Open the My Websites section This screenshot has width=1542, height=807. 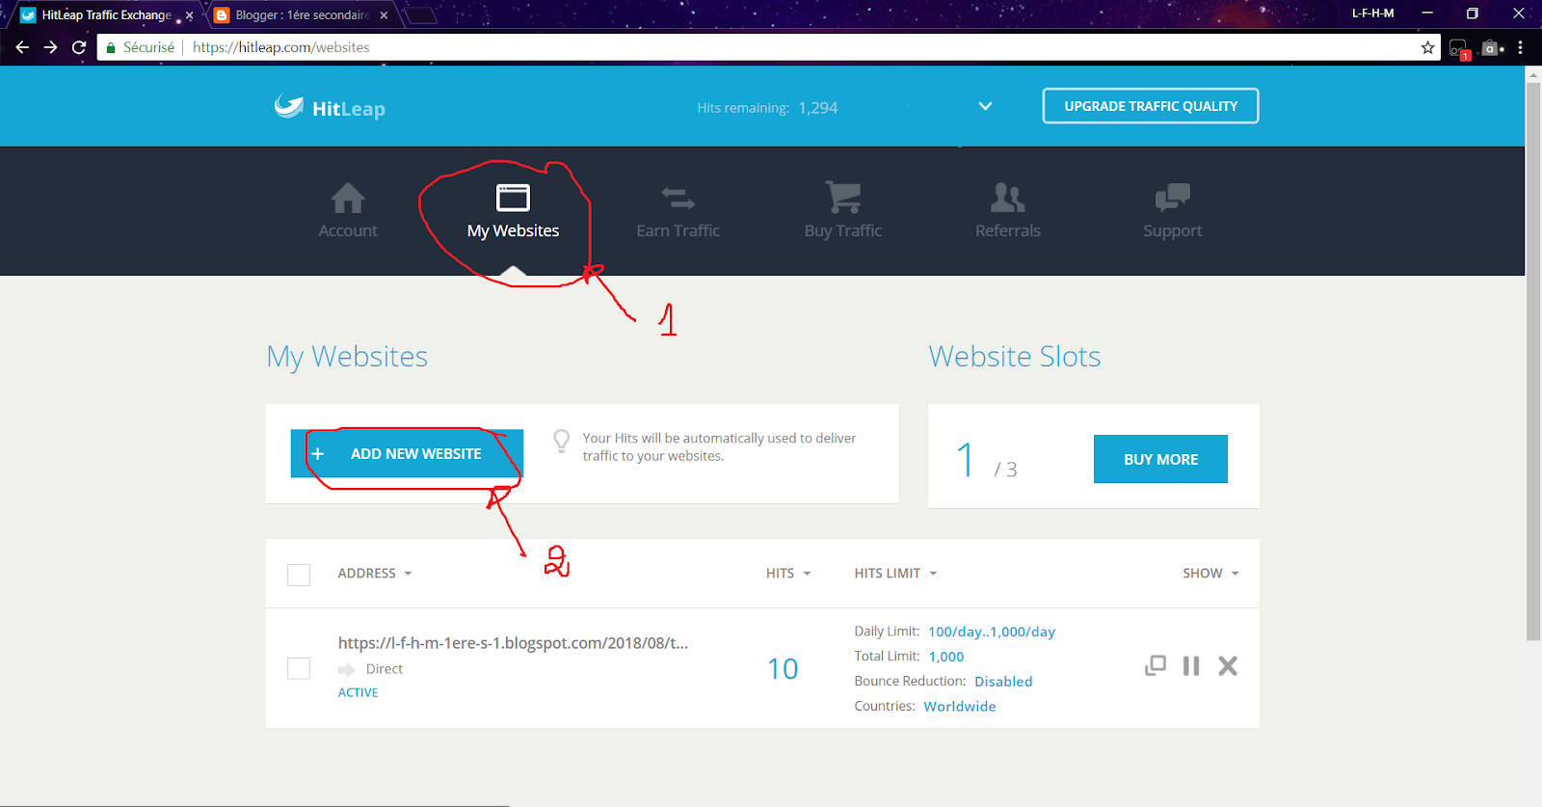point(513,210)
